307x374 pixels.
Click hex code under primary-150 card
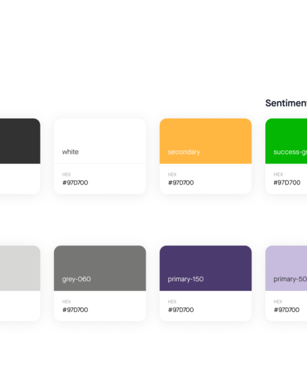click(181, 310)
